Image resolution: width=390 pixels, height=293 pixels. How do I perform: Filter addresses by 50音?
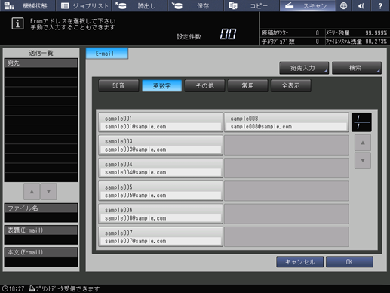[118, 85]
